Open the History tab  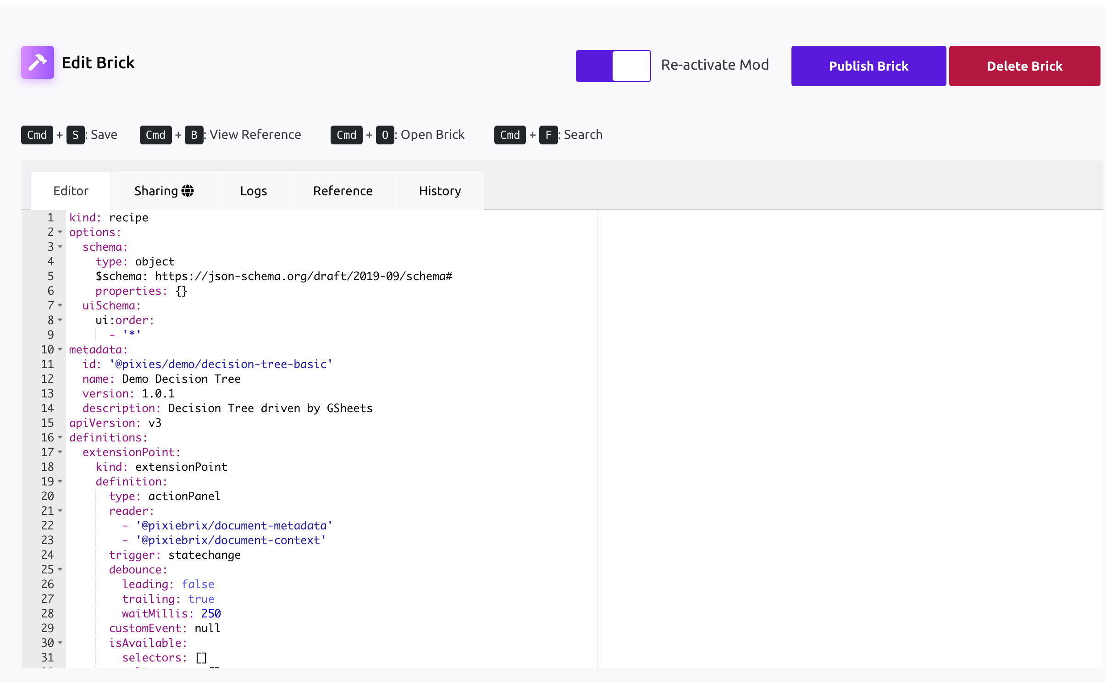point(439,191)
